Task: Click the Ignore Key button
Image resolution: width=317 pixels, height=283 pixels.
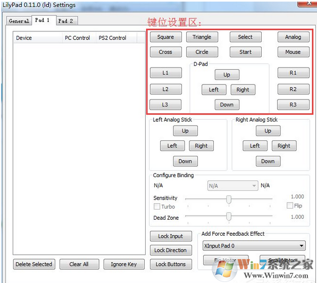Action: 124,264
